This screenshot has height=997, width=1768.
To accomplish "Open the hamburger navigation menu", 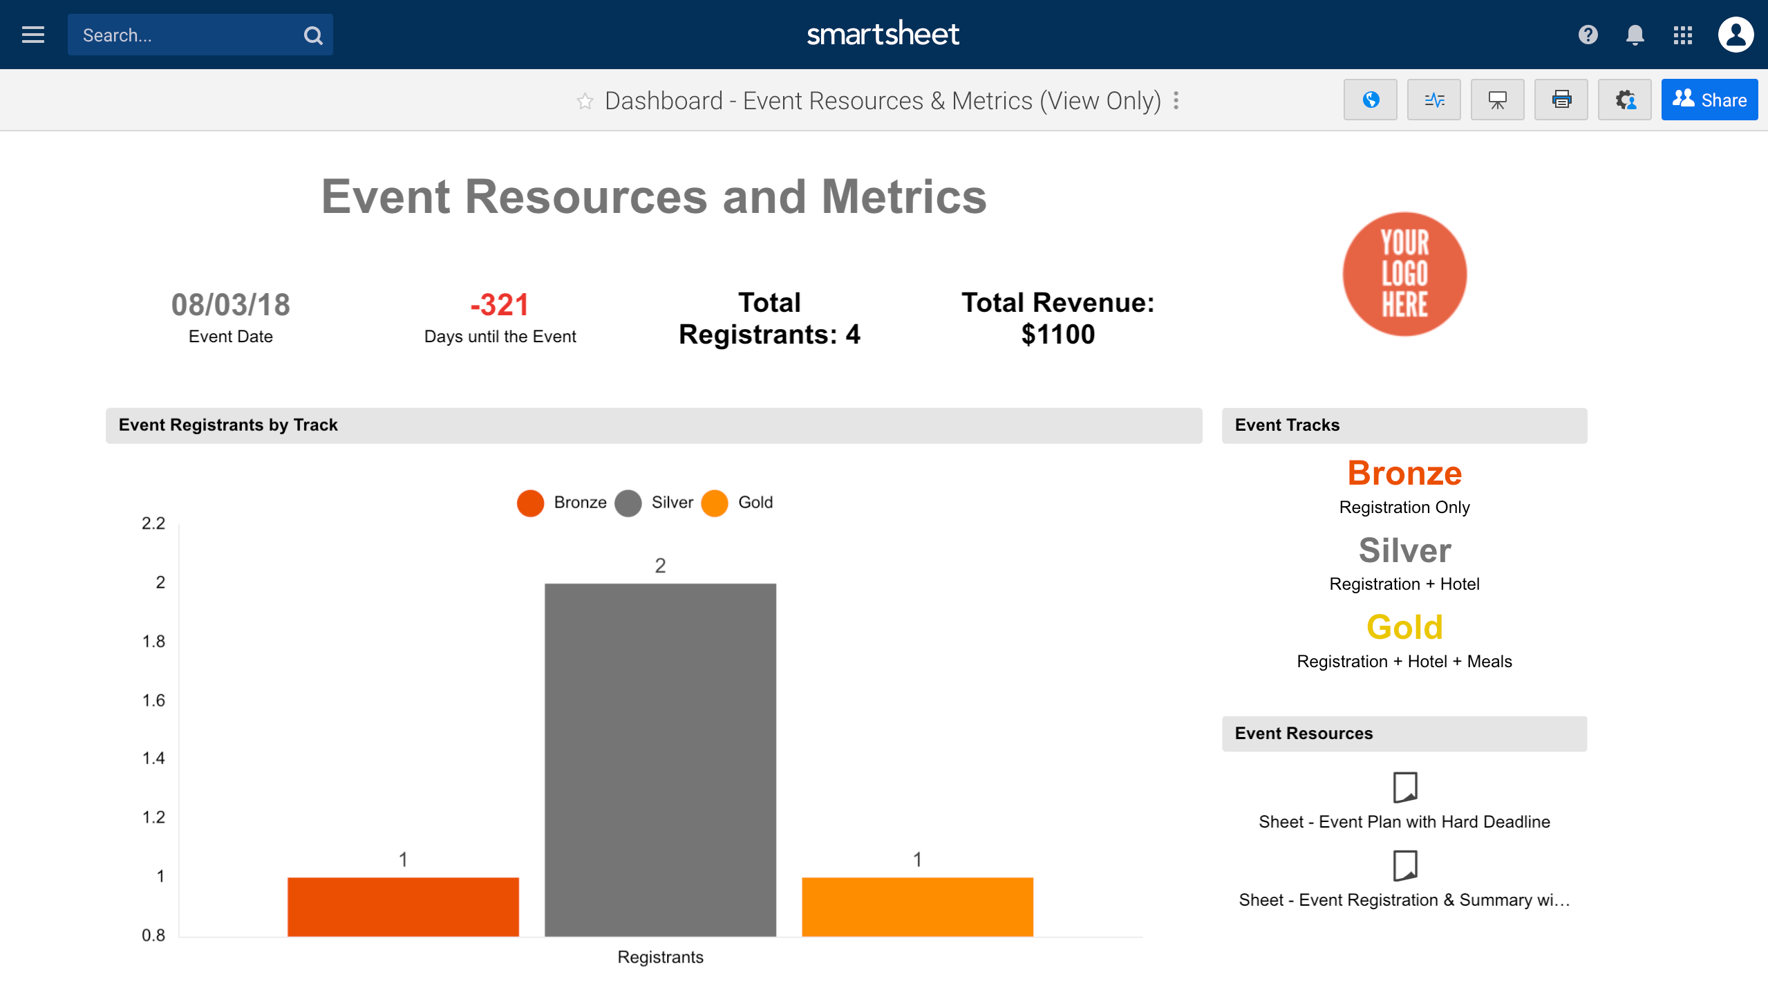I will pos(32,35).
